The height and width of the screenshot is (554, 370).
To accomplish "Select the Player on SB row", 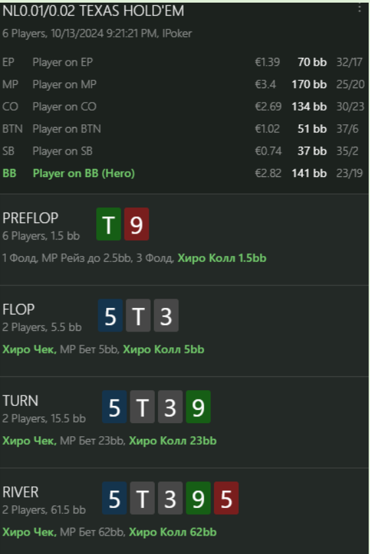I will pos(183,151).
